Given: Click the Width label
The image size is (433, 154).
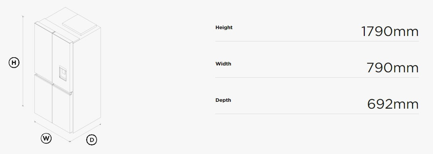Looking at the screenshot, I should [223, 64].
